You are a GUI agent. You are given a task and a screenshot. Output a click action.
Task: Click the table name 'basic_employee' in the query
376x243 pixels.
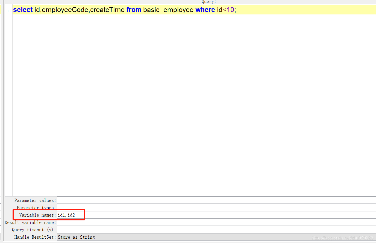168,10
